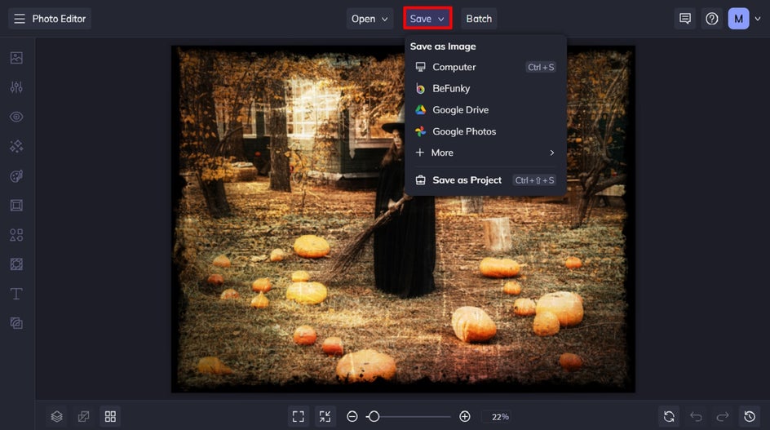Expand the account dropdown arrow
This screenshot has height=430, width=770.
click(758, 19)
